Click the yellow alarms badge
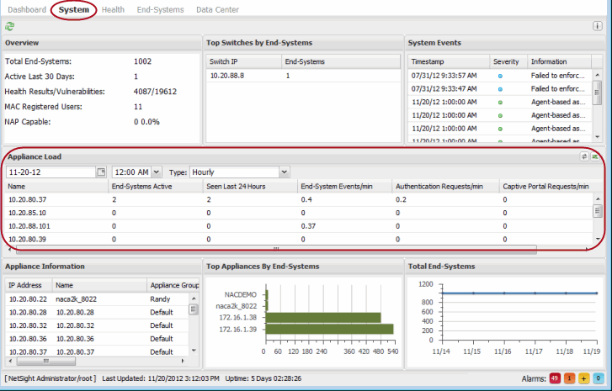This screenshot has height=391, width=612. pos(583,379)
